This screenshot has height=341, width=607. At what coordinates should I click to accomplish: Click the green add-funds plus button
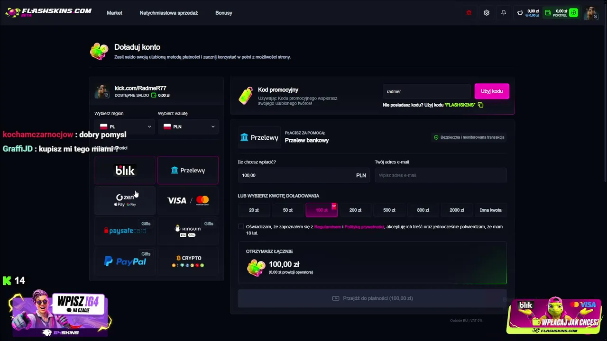574,13
